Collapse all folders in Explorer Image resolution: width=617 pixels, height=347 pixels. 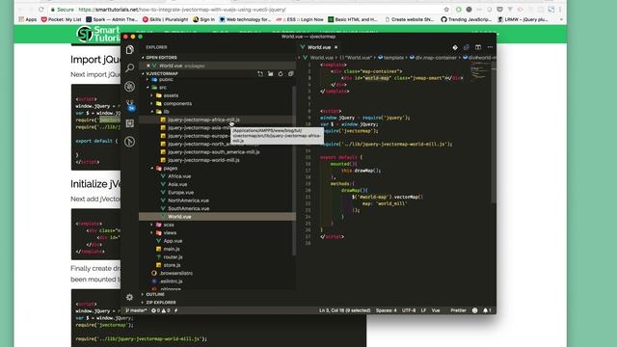(x=290, y=74)
